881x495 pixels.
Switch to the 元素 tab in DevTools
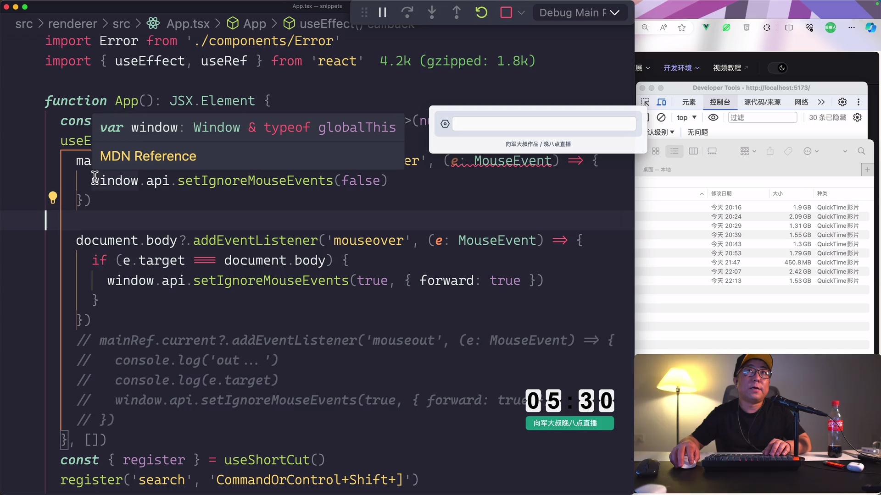click(x=689, y=102)
